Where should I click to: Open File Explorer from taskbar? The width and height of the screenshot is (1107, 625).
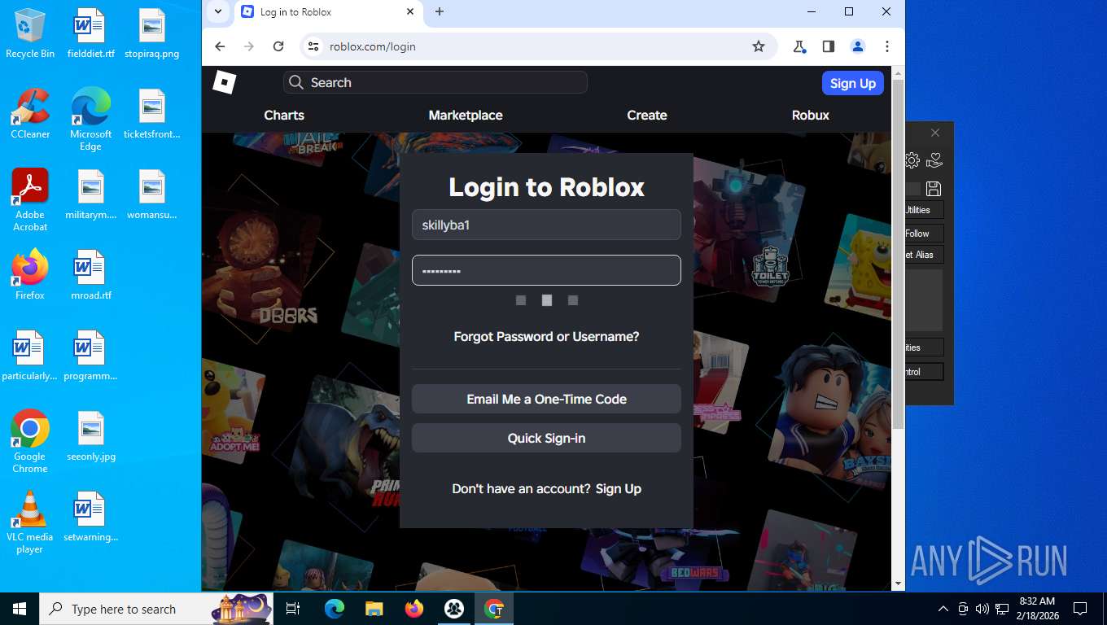pyautogui.click(x=374, y=609)
